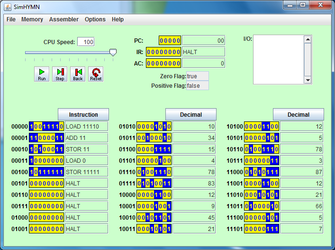Click decimal value 87 at address 11000
335x250 pixels.
pos(302,172)
